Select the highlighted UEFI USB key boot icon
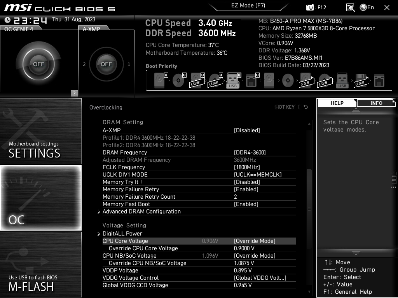The width and height of the screenshot is (398, 298). coord(233,81)
